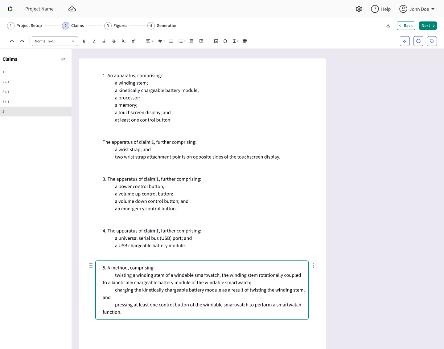Screen dimensions: 444x349
Task: Collapse the Claims sidebar panel
Action: click(63, 59)
